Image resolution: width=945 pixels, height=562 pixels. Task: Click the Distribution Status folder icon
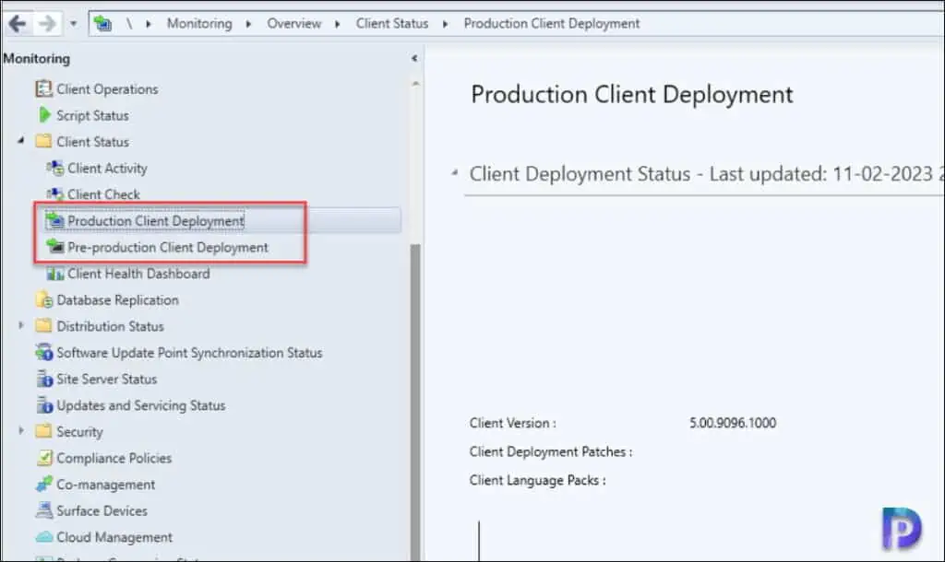43,325
